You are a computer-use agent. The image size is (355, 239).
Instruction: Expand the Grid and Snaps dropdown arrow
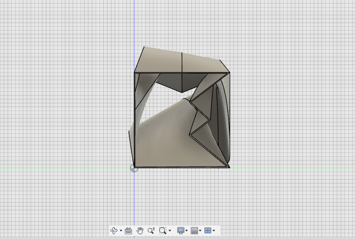[x=200, y=231]
